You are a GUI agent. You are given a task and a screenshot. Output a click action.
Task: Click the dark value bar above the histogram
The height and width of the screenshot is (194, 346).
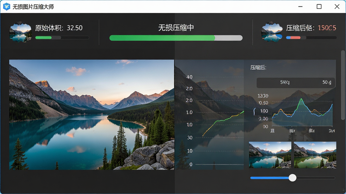pyautogui.click(x=296, y=83)
